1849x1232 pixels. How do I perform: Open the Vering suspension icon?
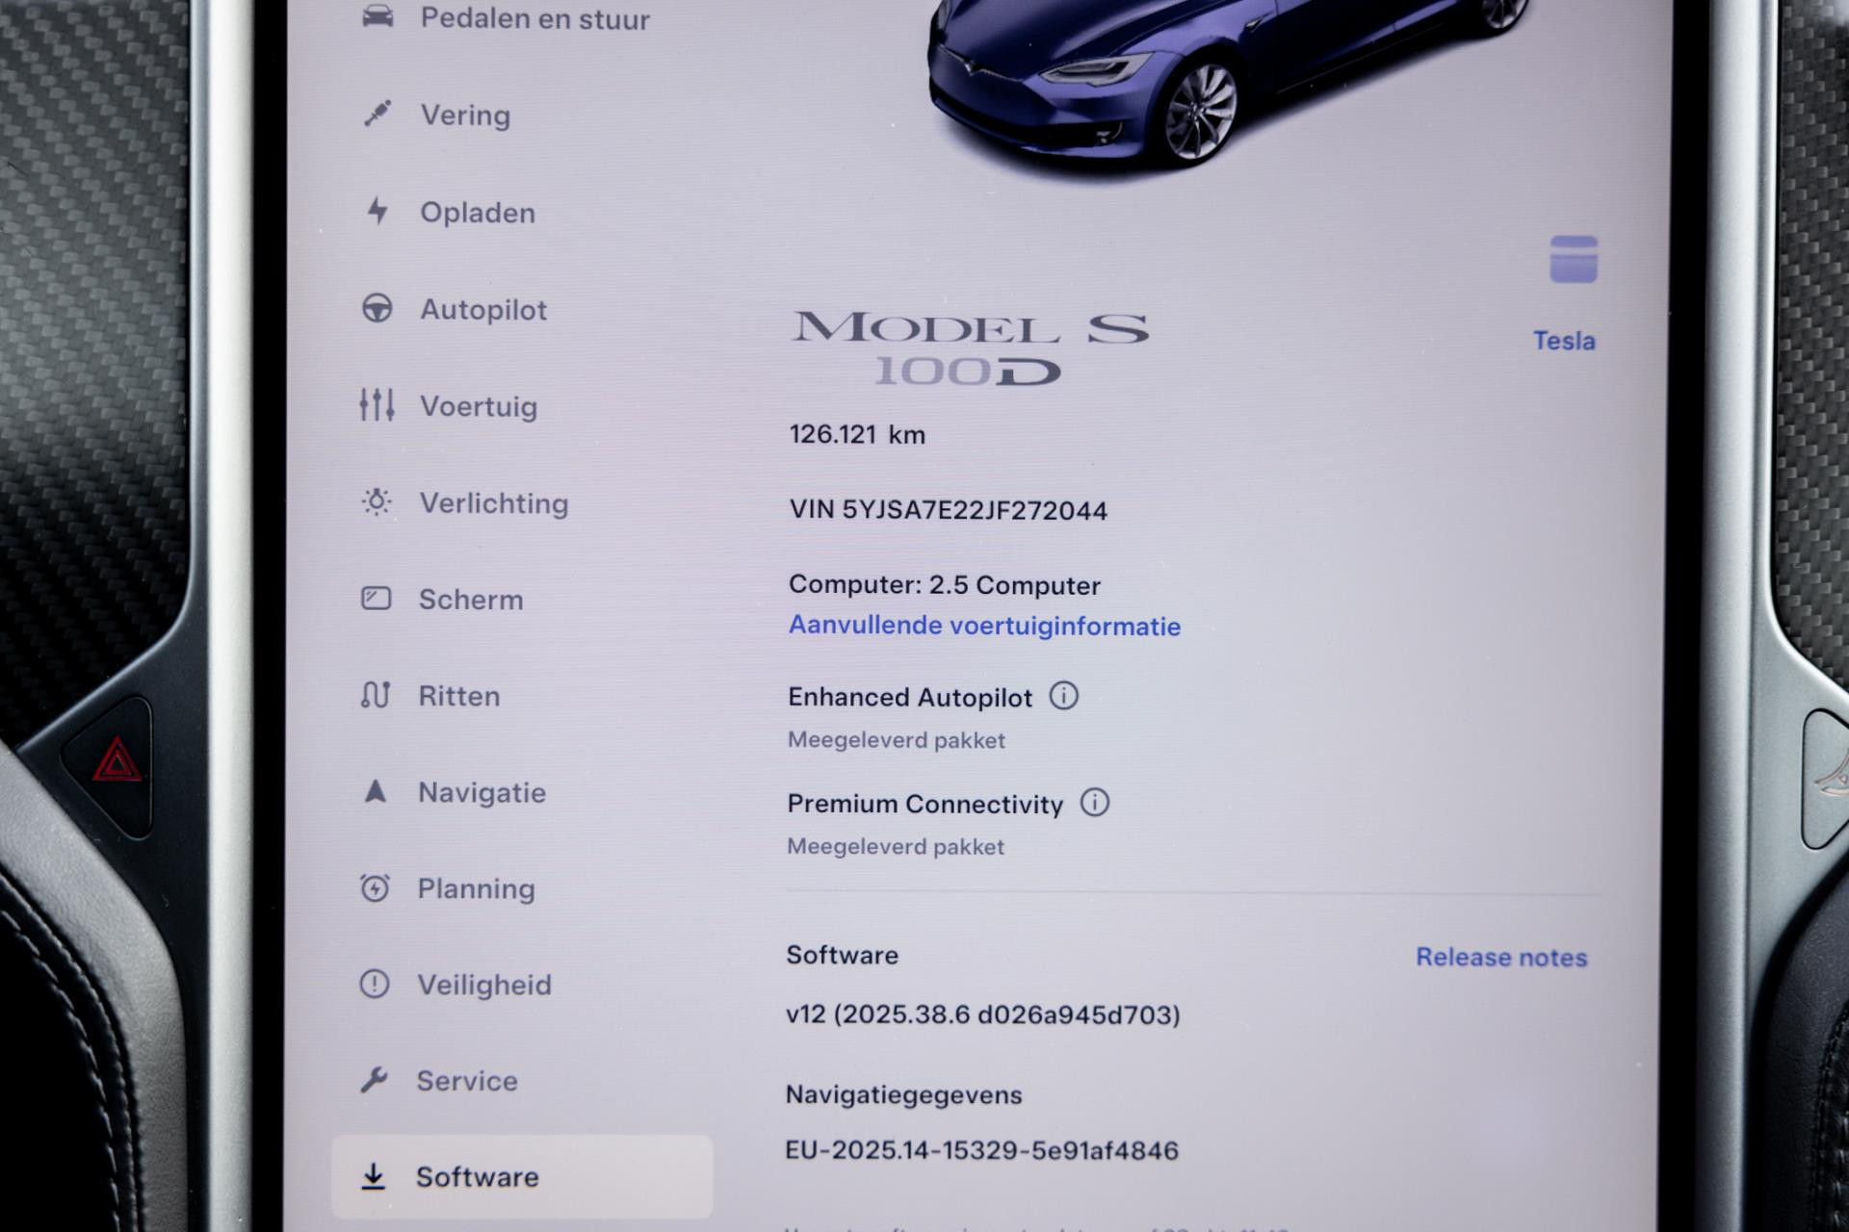tap(378, 114)
